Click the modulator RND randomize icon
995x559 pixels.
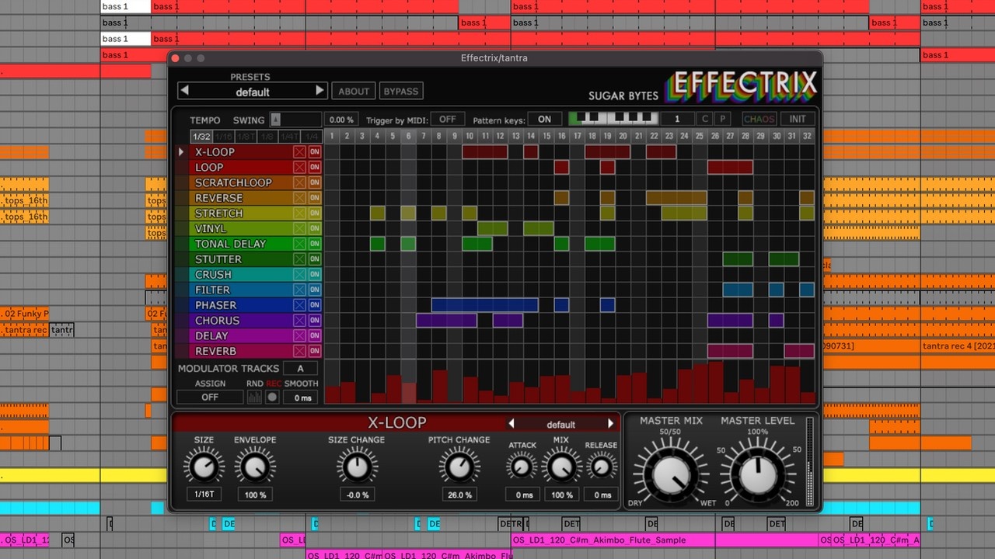254,397
